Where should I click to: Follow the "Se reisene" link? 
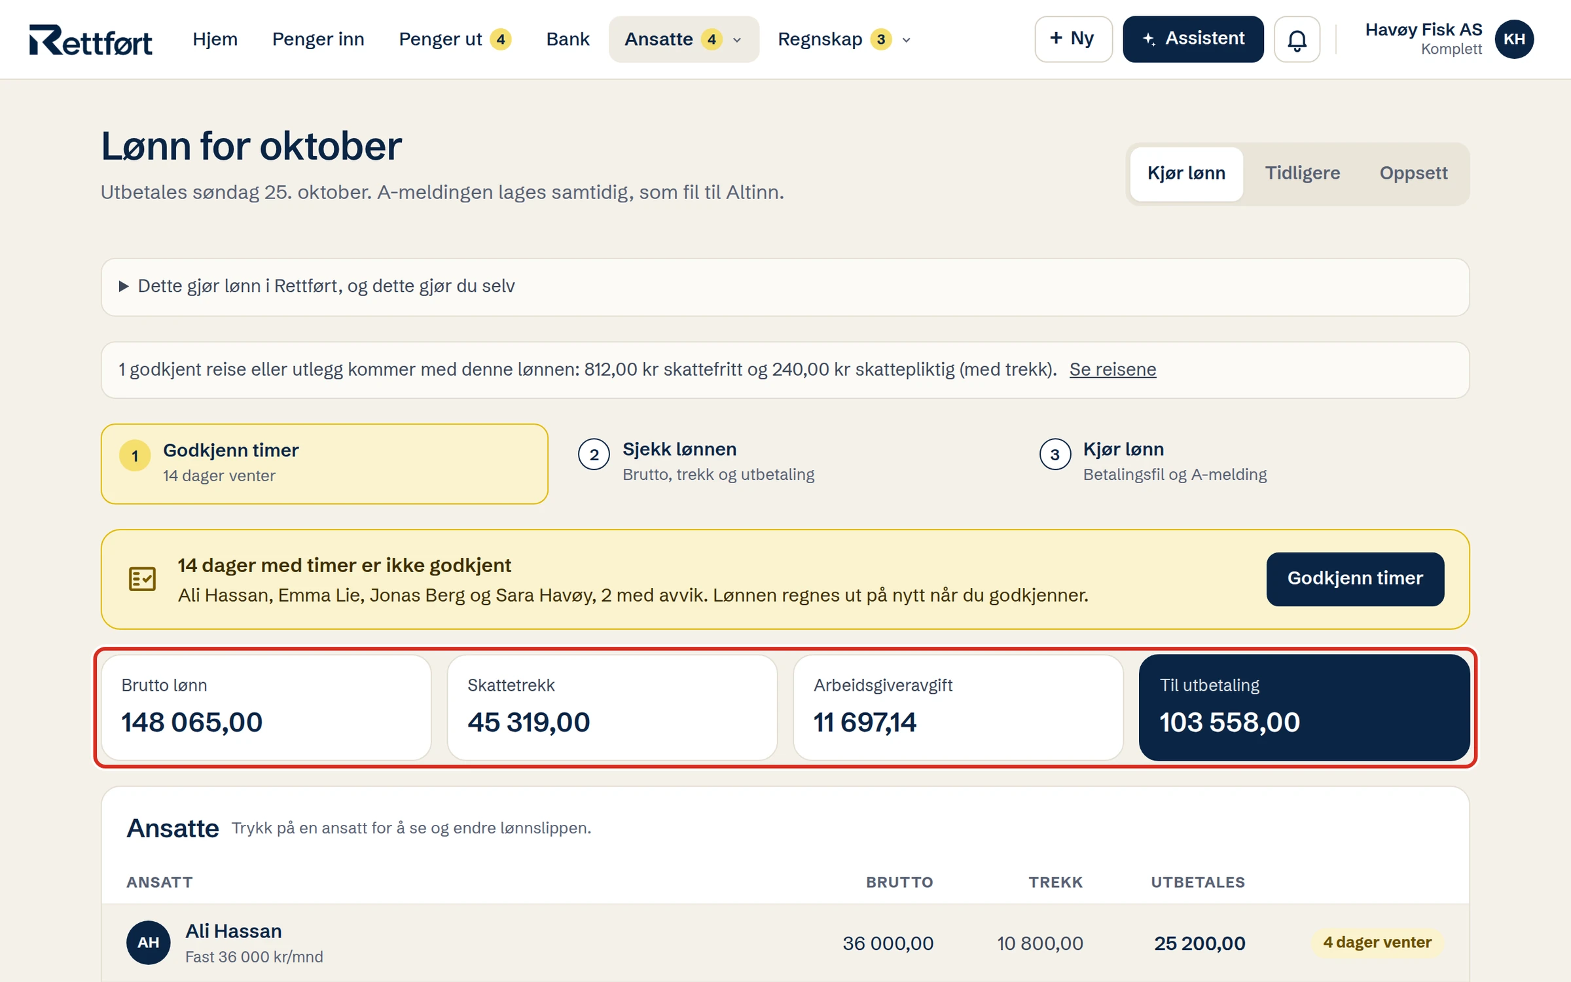point(1112,370)
